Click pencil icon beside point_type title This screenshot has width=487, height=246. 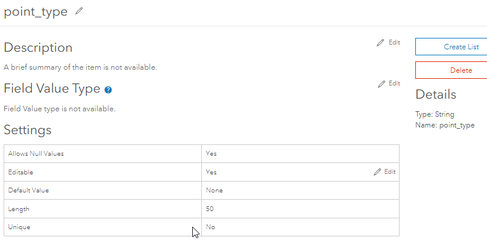click(x=79, y=11)
